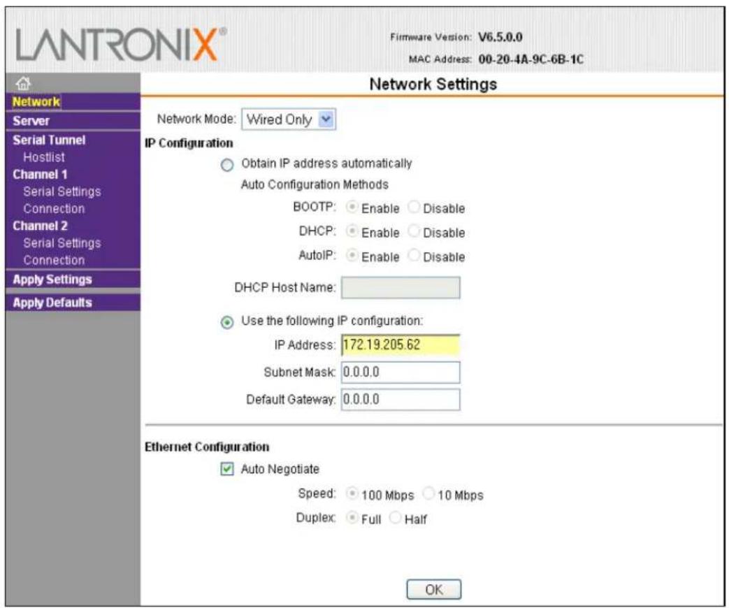Viewport: 729px width, 608px height.
Task: Select DHCP Enable radio button
Action: click(352, 231)
